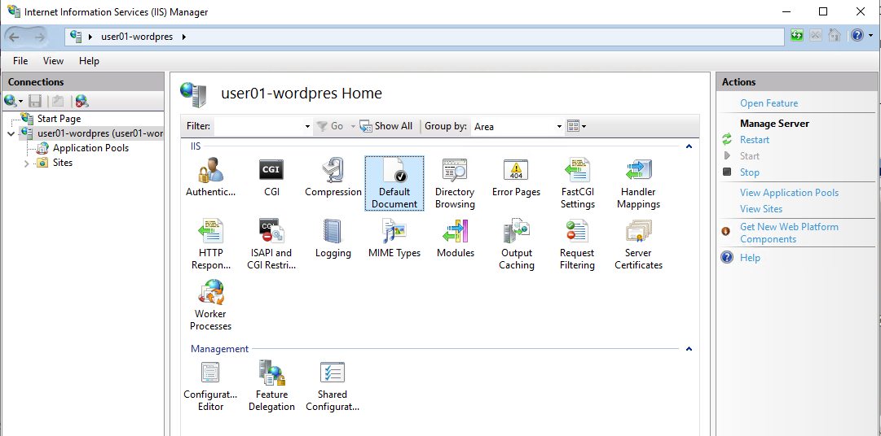The width and height of the screenshot is (881, 436).
Task: Open the View menu
Action: click(x=53, y=61)
